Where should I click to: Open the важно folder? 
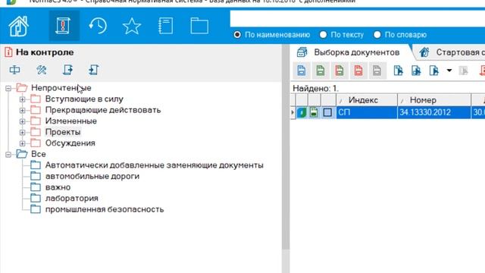[58, 187]
